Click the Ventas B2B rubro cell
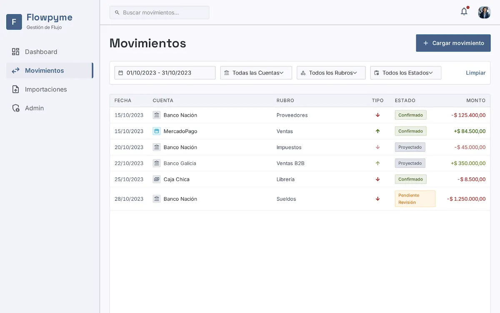Screen dimensions: 500x313 290,163
